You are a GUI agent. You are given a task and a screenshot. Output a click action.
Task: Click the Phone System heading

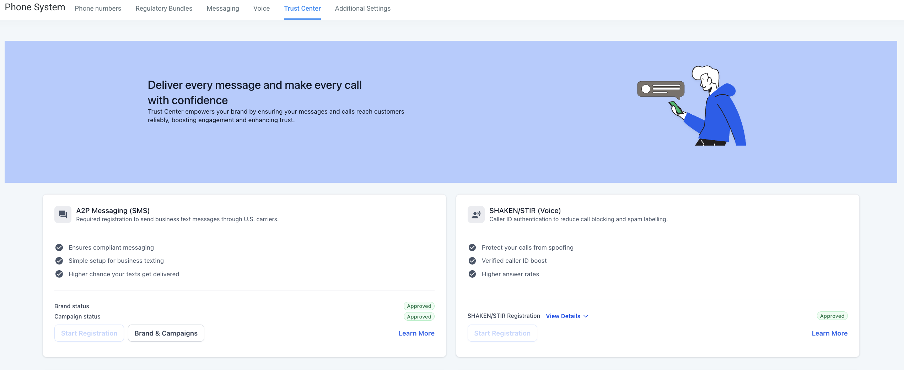click(x=35, y=7)
